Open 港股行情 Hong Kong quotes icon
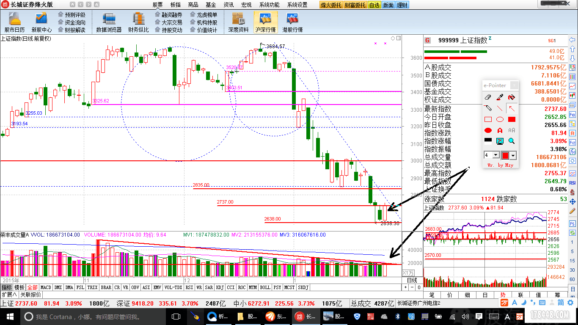The height and width of the screenshot is (325, 578). 292,21
